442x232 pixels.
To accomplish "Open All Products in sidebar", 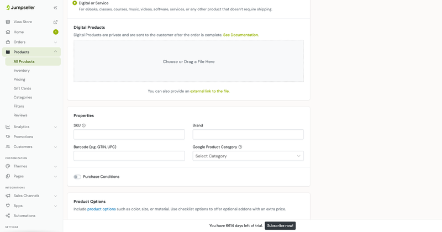I will 33,61.
